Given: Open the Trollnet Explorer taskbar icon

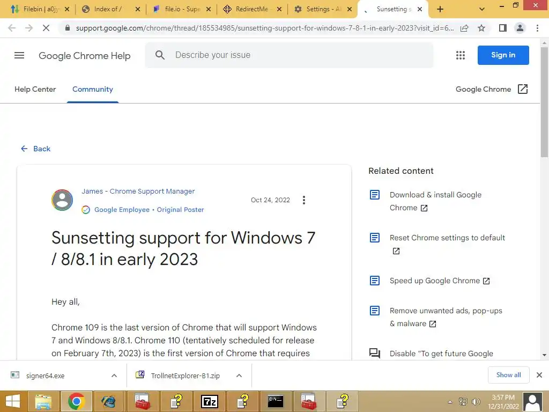Looking at the screenshot, I should [x=109, y=401].
